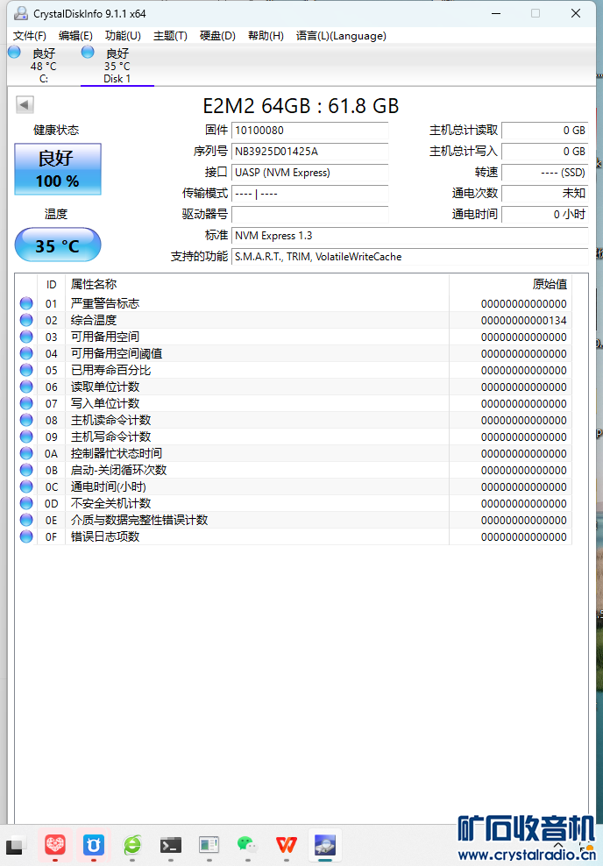
Task: Click the CrystalDiskInfo taskbar icon
Action: [325, 844]
